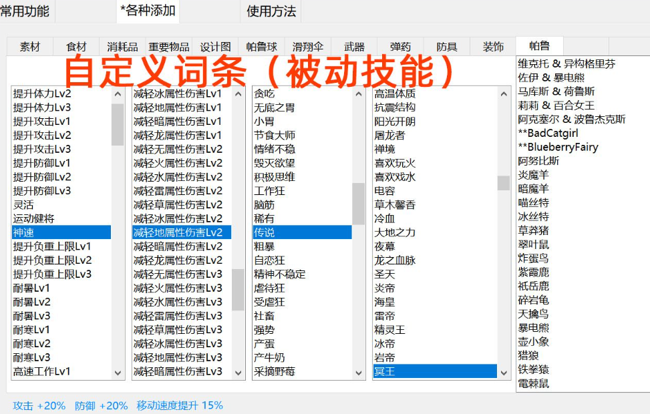650x414 pixels.
Task: Select 阿努比斯 from the Pal list
Action: [538, 161]
